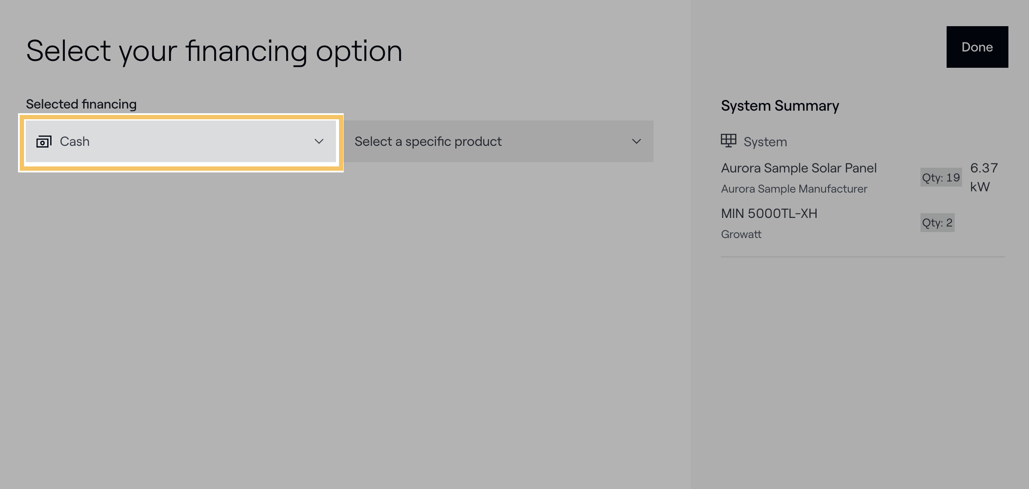Click the Select a specific product placeholder text
This screenshot has height=489, width=1029.
pos(427,142)
